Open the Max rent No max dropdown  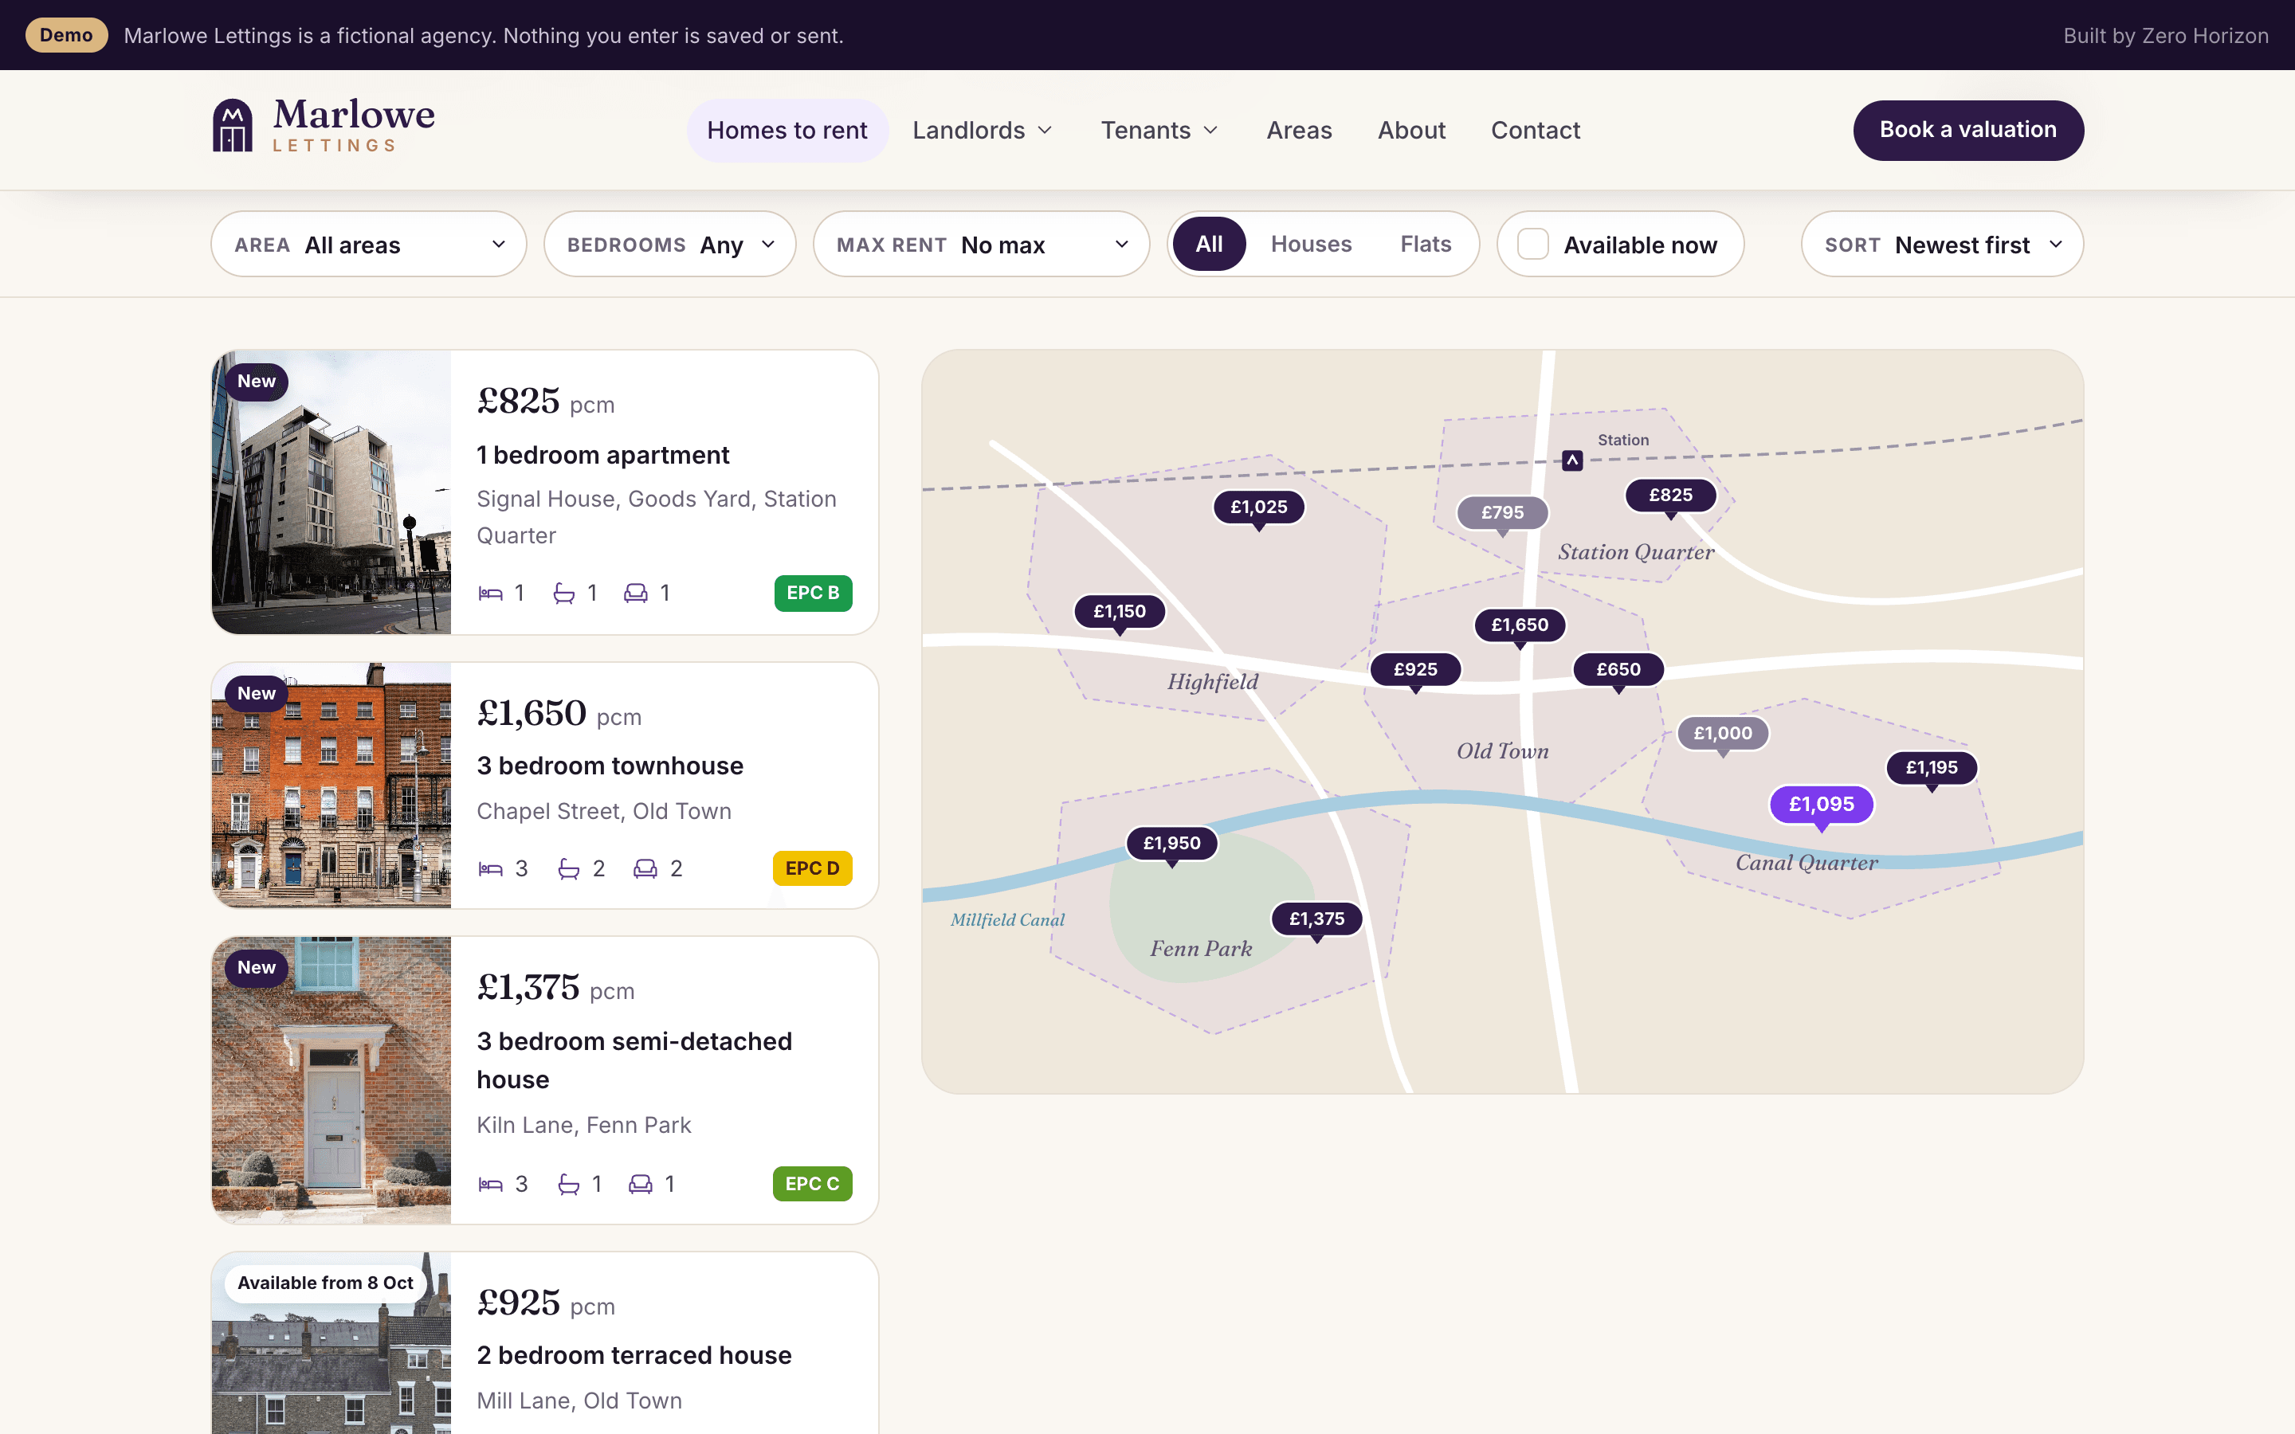coord(981,245)
